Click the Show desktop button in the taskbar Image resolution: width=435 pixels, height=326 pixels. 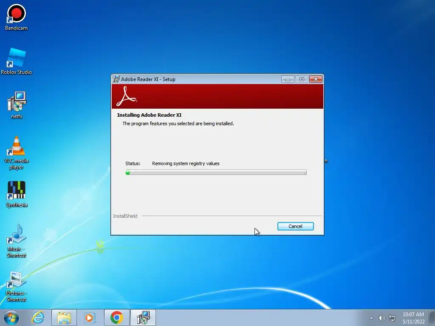pos(432,318)
